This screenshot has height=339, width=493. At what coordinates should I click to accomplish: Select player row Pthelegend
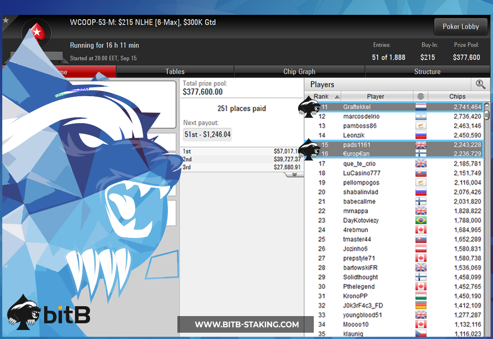[394, 286]
